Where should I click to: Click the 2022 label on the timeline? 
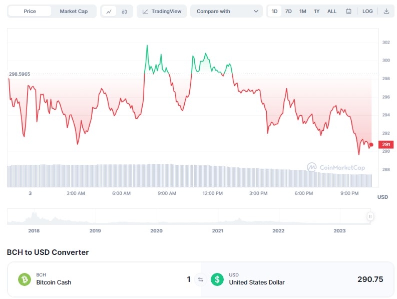[x=278, y=231]
